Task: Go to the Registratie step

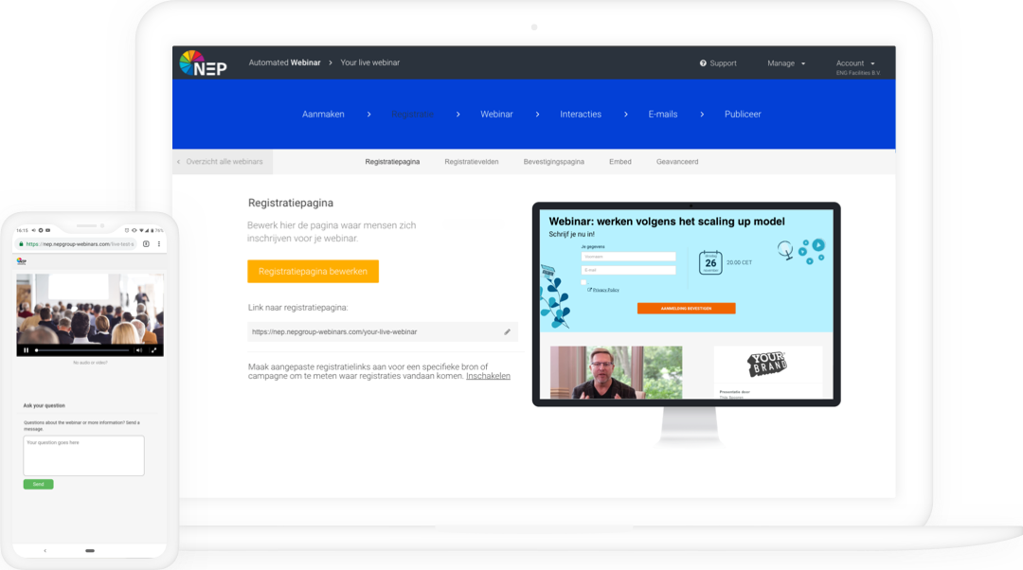Action: tap(412, 115)
